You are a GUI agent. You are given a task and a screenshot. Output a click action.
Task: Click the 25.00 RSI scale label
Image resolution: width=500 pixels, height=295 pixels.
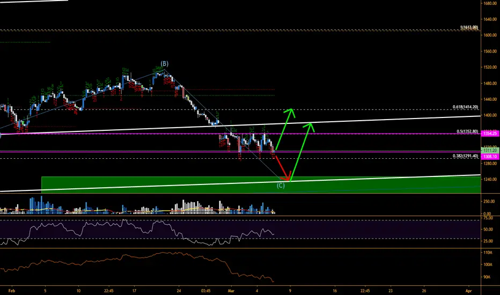tap(488, 241)
